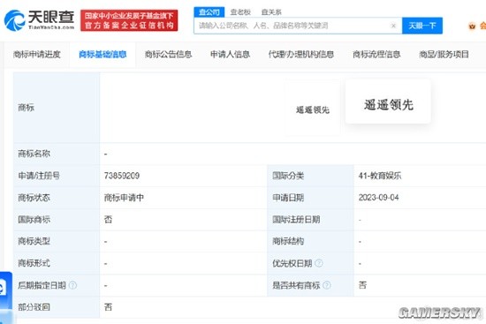Image resolution: width=486 pixels, height=324 pixels.
Task: Switch to the 商品/服务项目 tab
Action: pos(444,55)
